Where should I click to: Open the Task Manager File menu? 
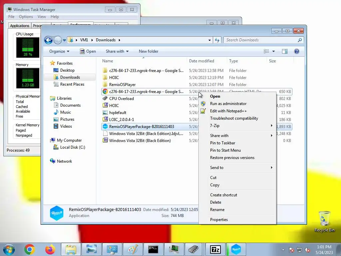click(11, 17)
